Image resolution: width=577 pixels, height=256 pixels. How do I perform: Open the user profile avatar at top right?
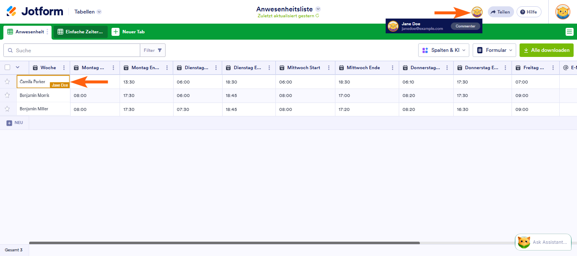[x=563, y=12]
